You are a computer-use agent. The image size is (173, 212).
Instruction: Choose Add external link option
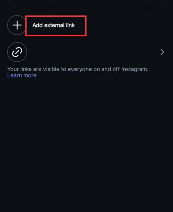53,25
